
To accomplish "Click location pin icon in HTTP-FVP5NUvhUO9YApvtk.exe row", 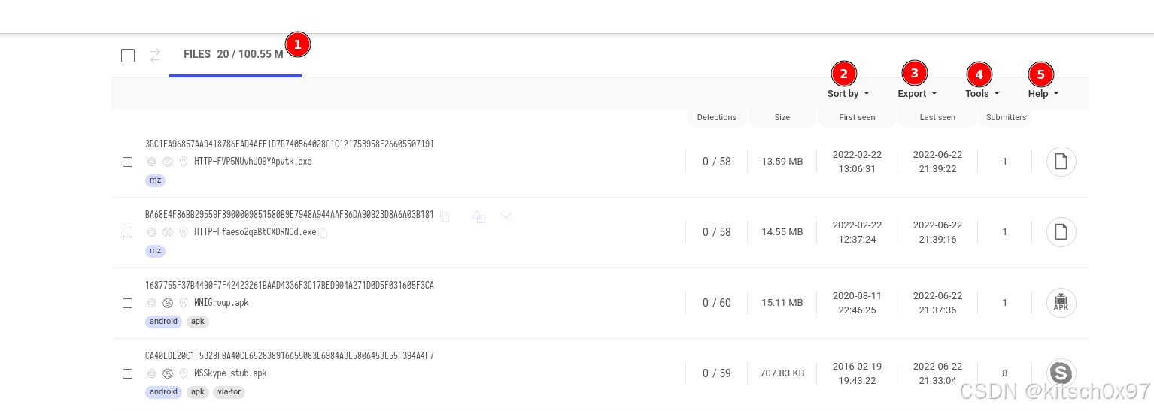I will [184, 162].
